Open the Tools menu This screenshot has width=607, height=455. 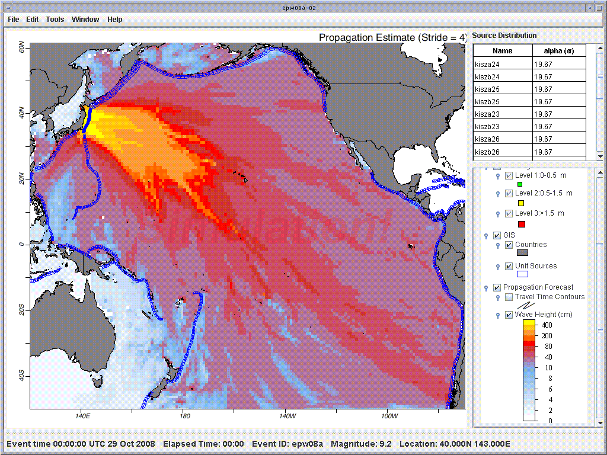point(55,20)
